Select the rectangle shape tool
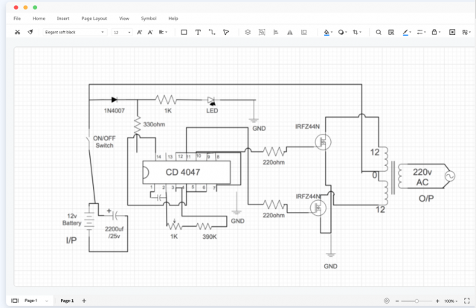 point(184,32)
